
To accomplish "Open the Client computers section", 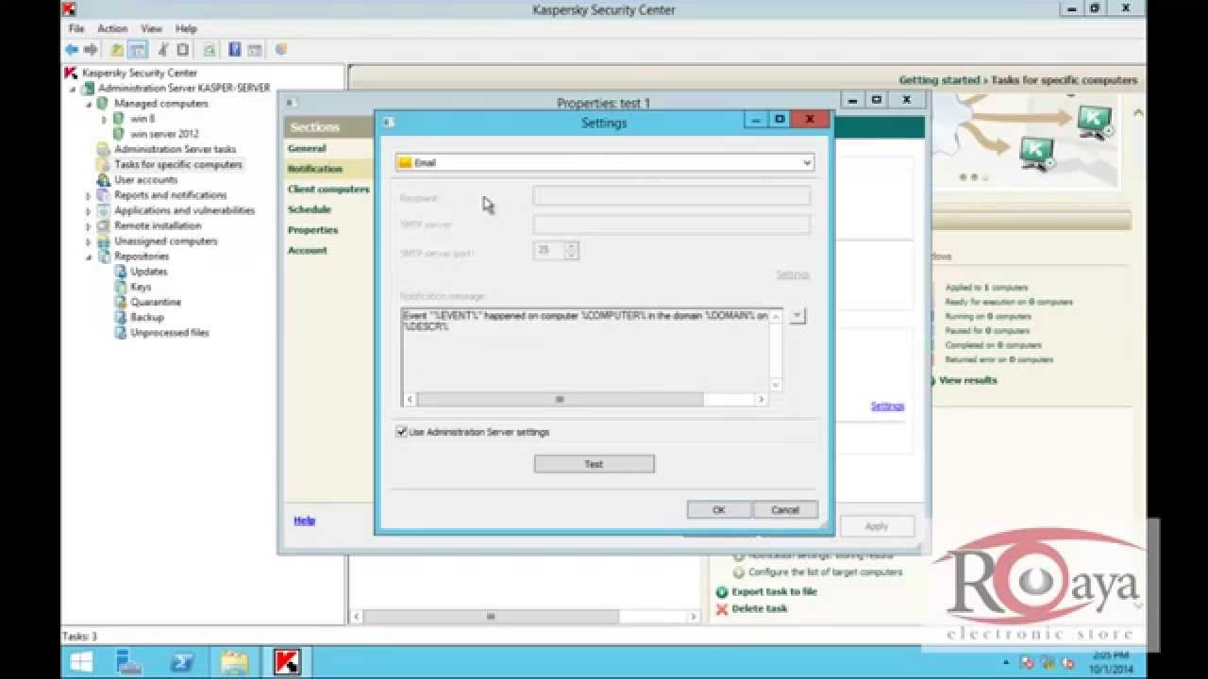I will [328, 189].
